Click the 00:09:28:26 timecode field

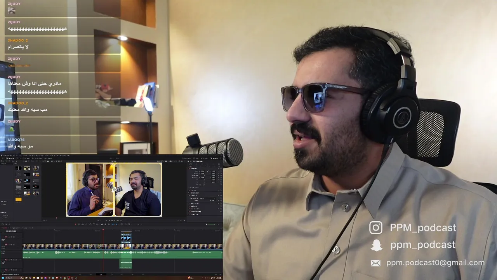11,231
